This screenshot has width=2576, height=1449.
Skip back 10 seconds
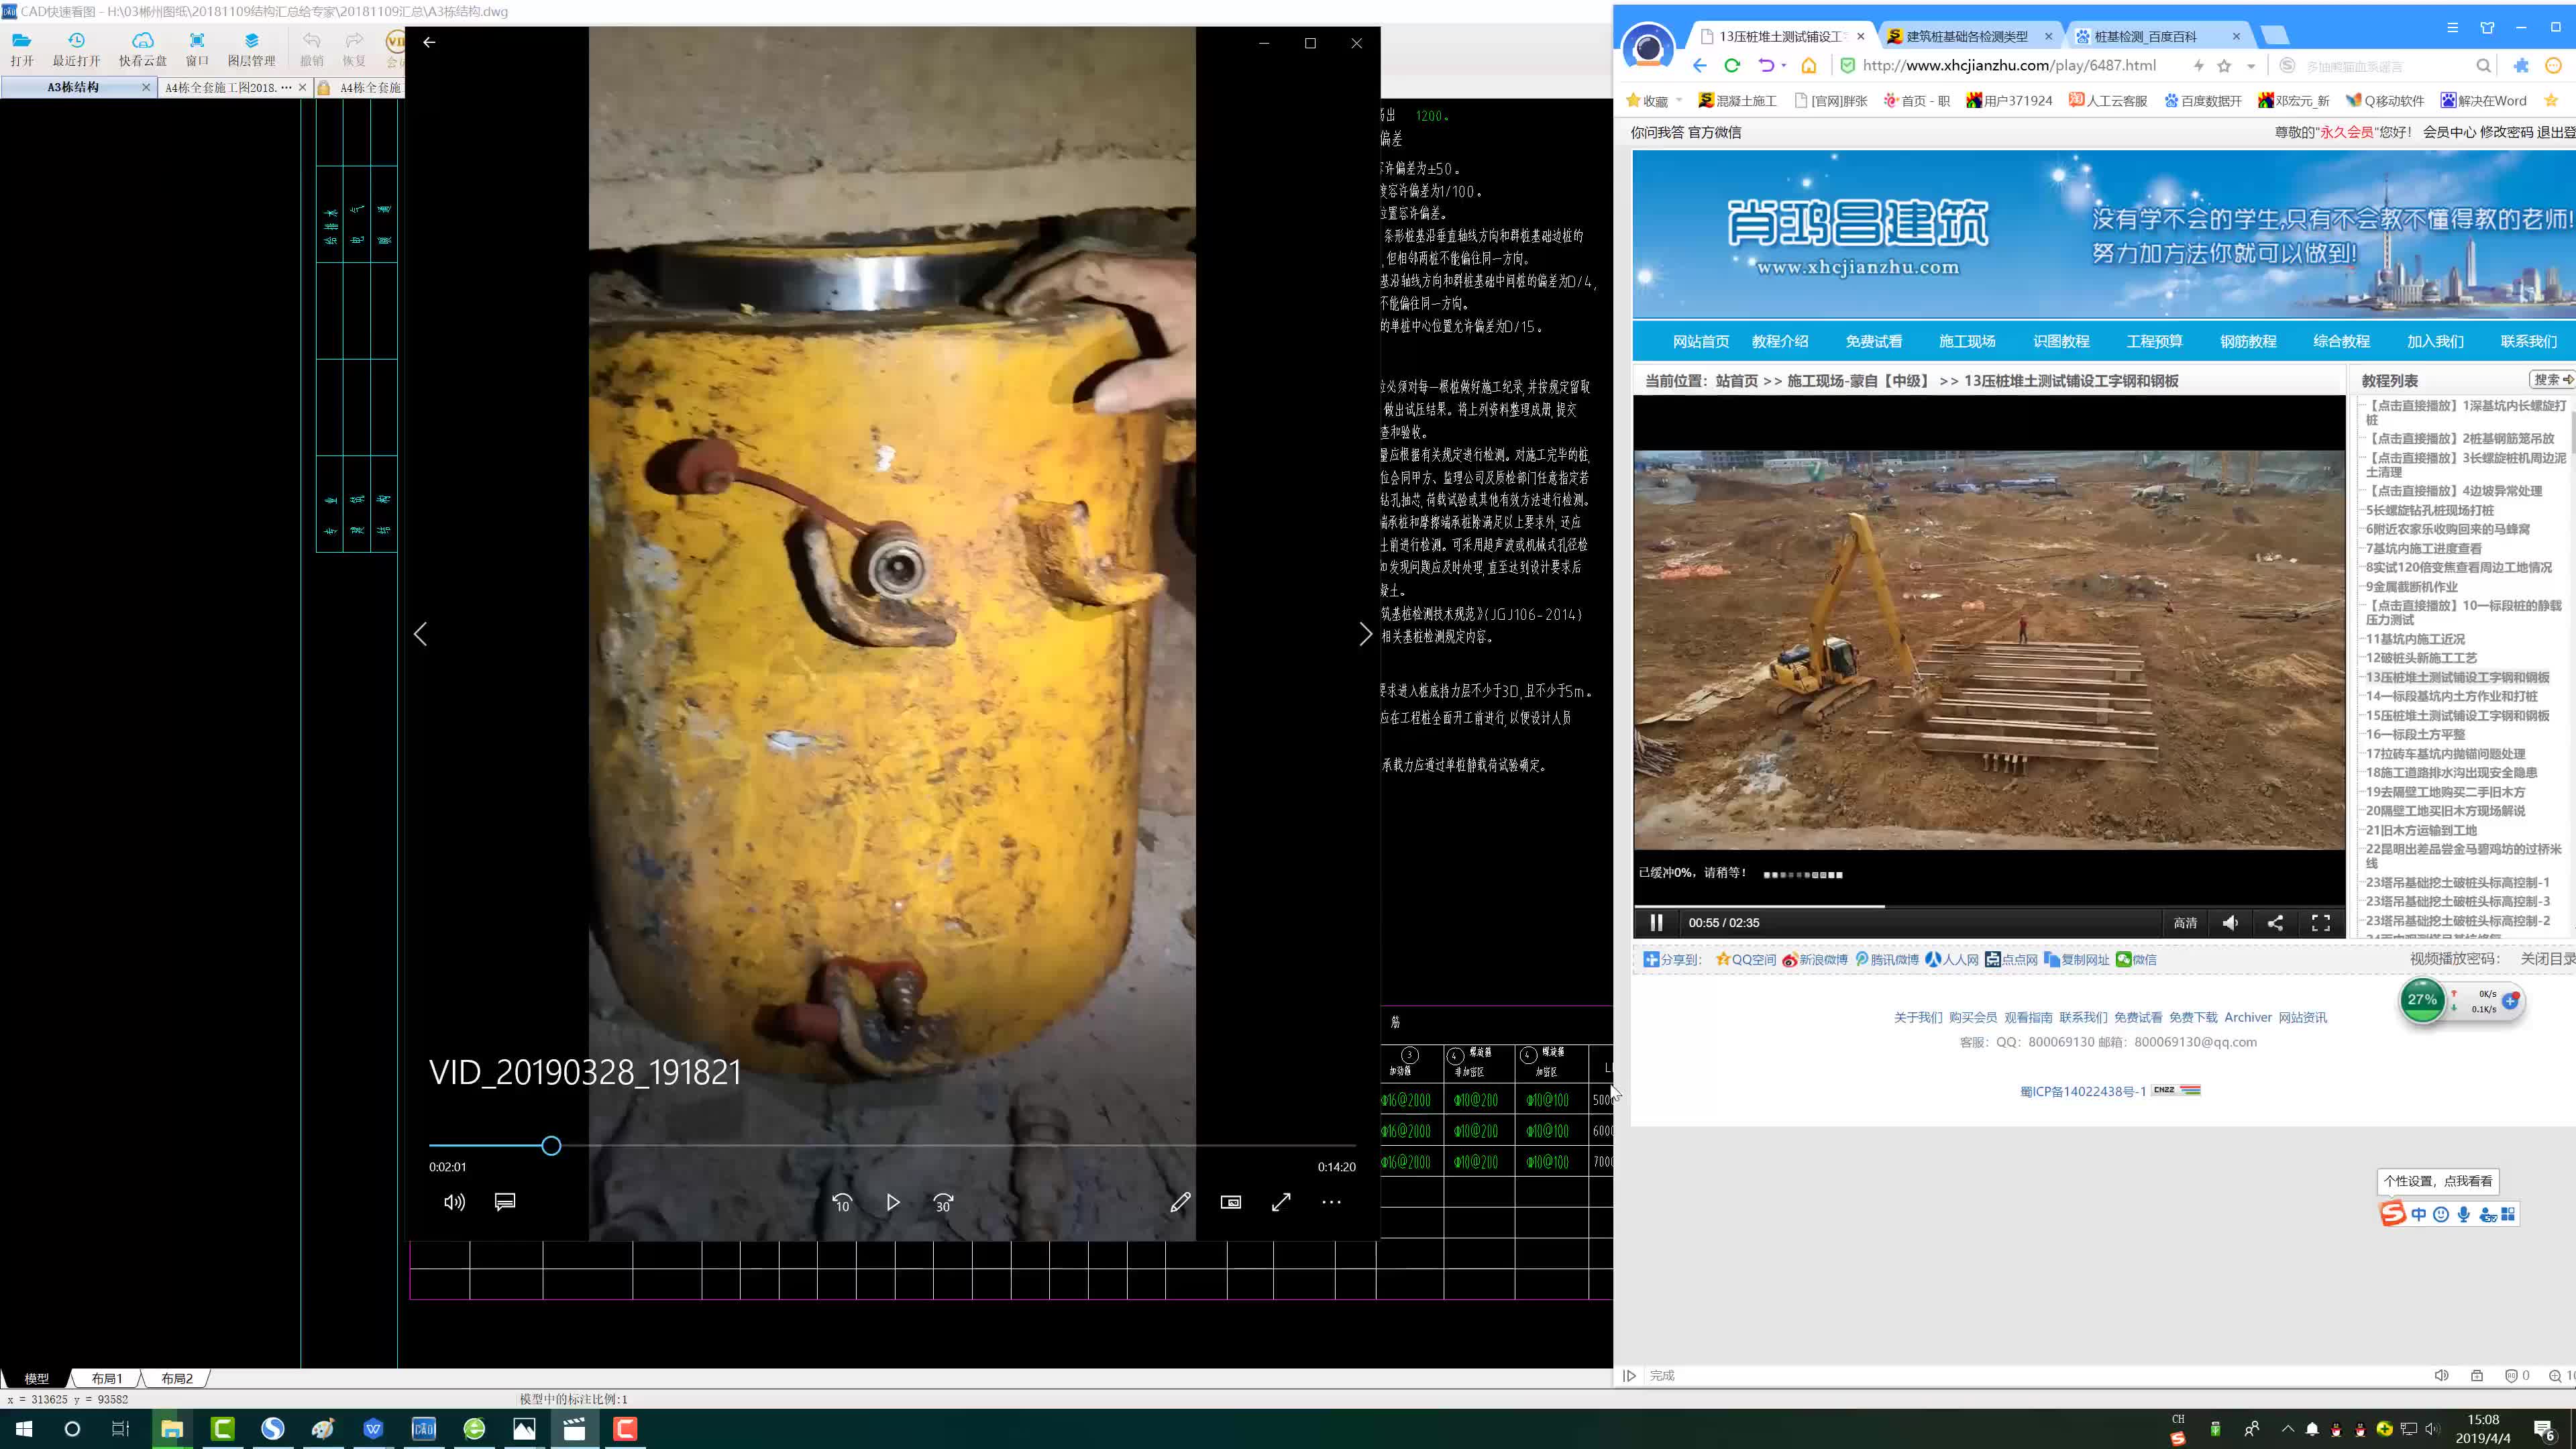click(x=842, y=1203)
